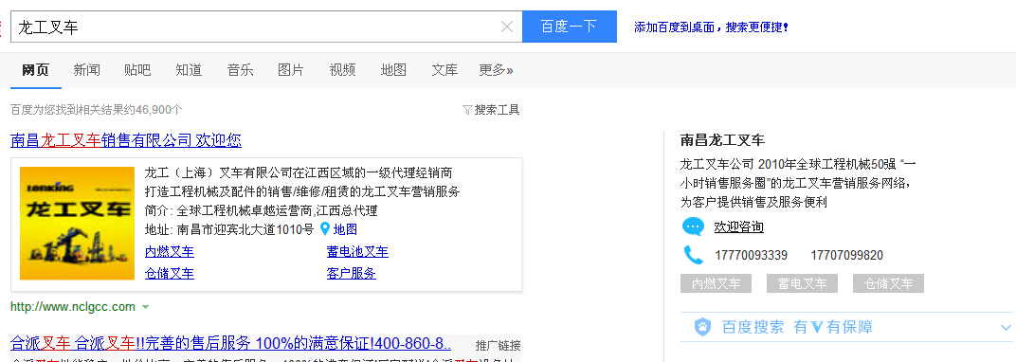Open the 地图 tab

click(393, 70)
